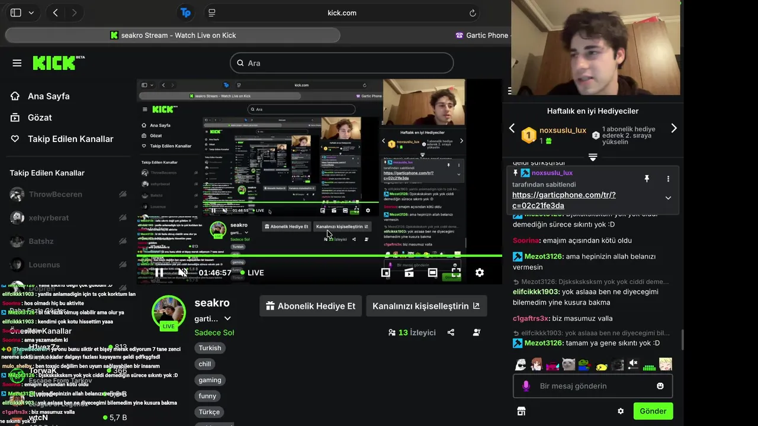The width and height of the screenshot is (758, 426).
Task: Click seakro channel avatar
Action: [169, 312]
